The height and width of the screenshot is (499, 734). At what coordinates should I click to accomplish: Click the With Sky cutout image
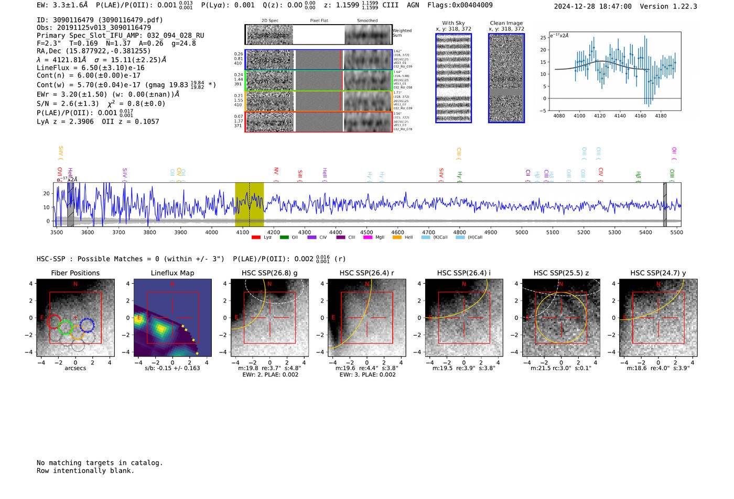tap(454, 78)
